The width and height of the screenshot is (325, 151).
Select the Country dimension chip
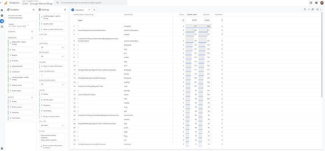point(21,61)
